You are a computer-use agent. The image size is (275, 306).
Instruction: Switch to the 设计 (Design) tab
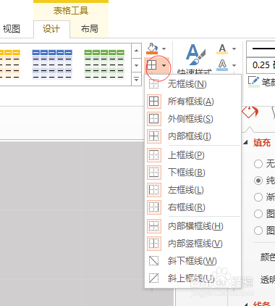51,29
